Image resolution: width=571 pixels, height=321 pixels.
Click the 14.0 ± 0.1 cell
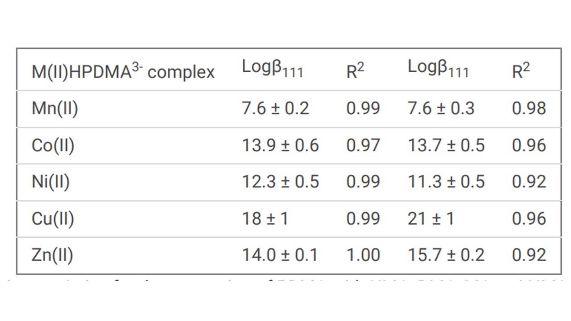280,255
